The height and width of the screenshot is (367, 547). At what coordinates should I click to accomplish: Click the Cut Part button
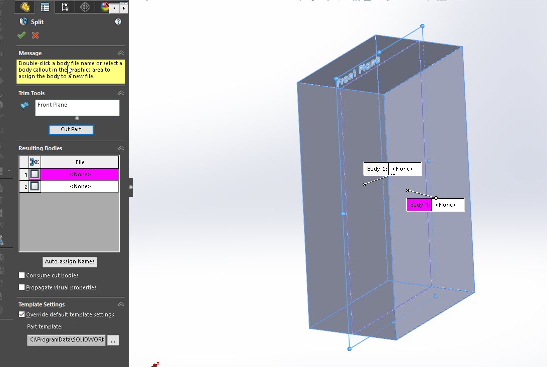pos(71,129)
